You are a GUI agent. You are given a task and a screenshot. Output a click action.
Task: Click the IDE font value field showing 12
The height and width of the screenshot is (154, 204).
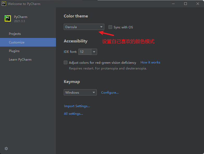(85, 52)
